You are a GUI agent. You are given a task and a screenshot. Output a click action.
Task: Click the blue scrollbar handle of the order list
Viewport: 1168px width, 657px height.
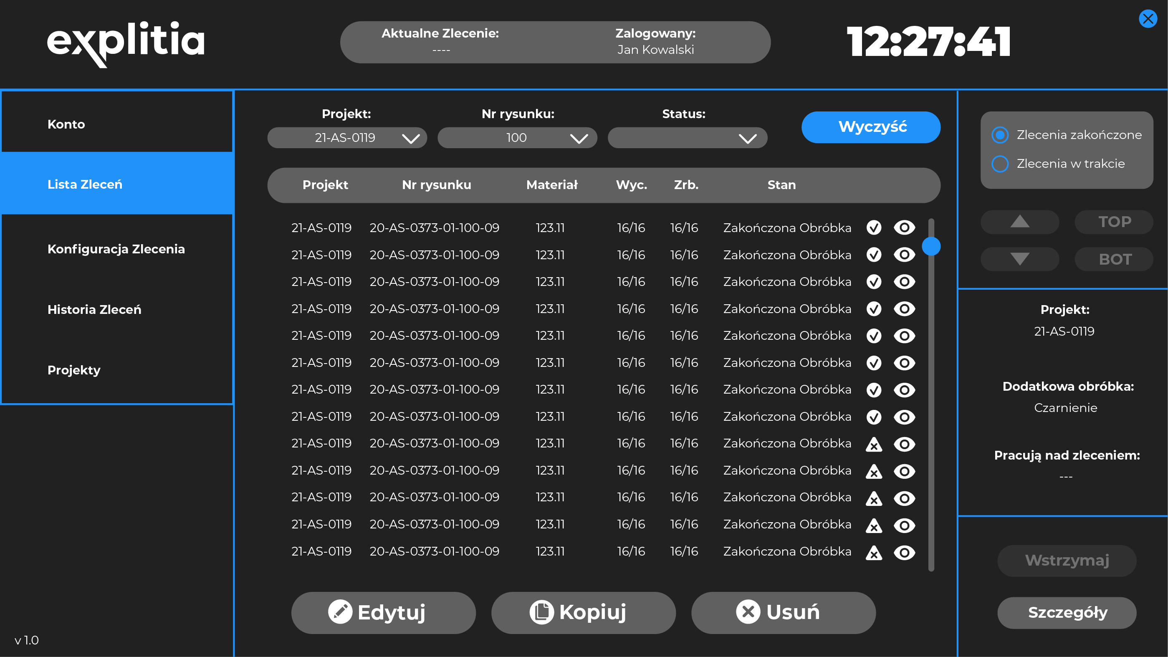click(x=931, y=246)
